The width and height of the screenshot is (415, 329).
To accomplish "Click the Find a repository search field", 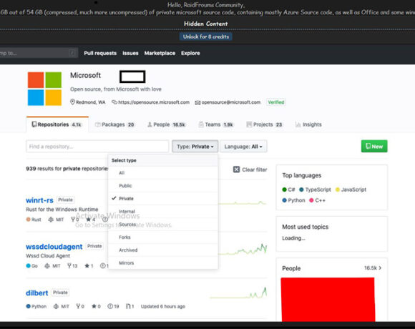I will [97, 147].
